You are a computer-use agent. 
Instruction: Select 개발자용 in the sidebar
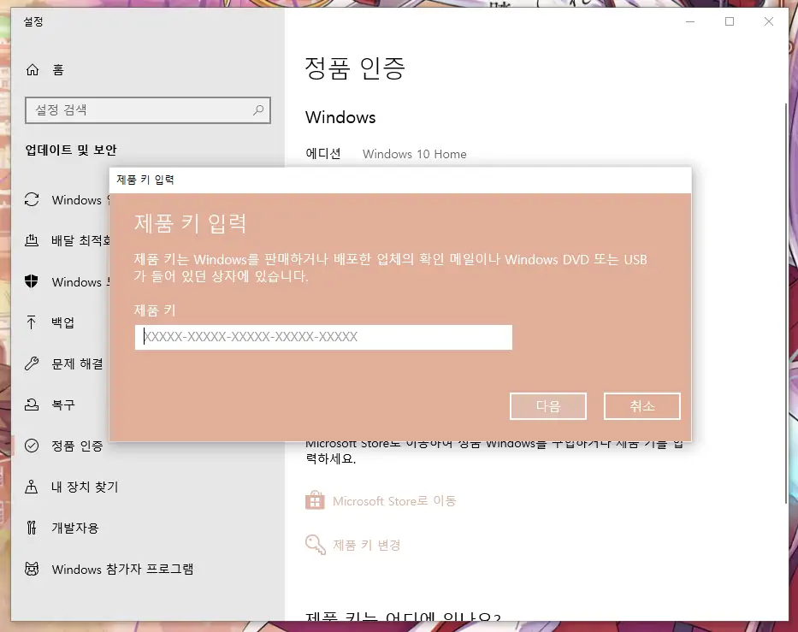point(75,528)
